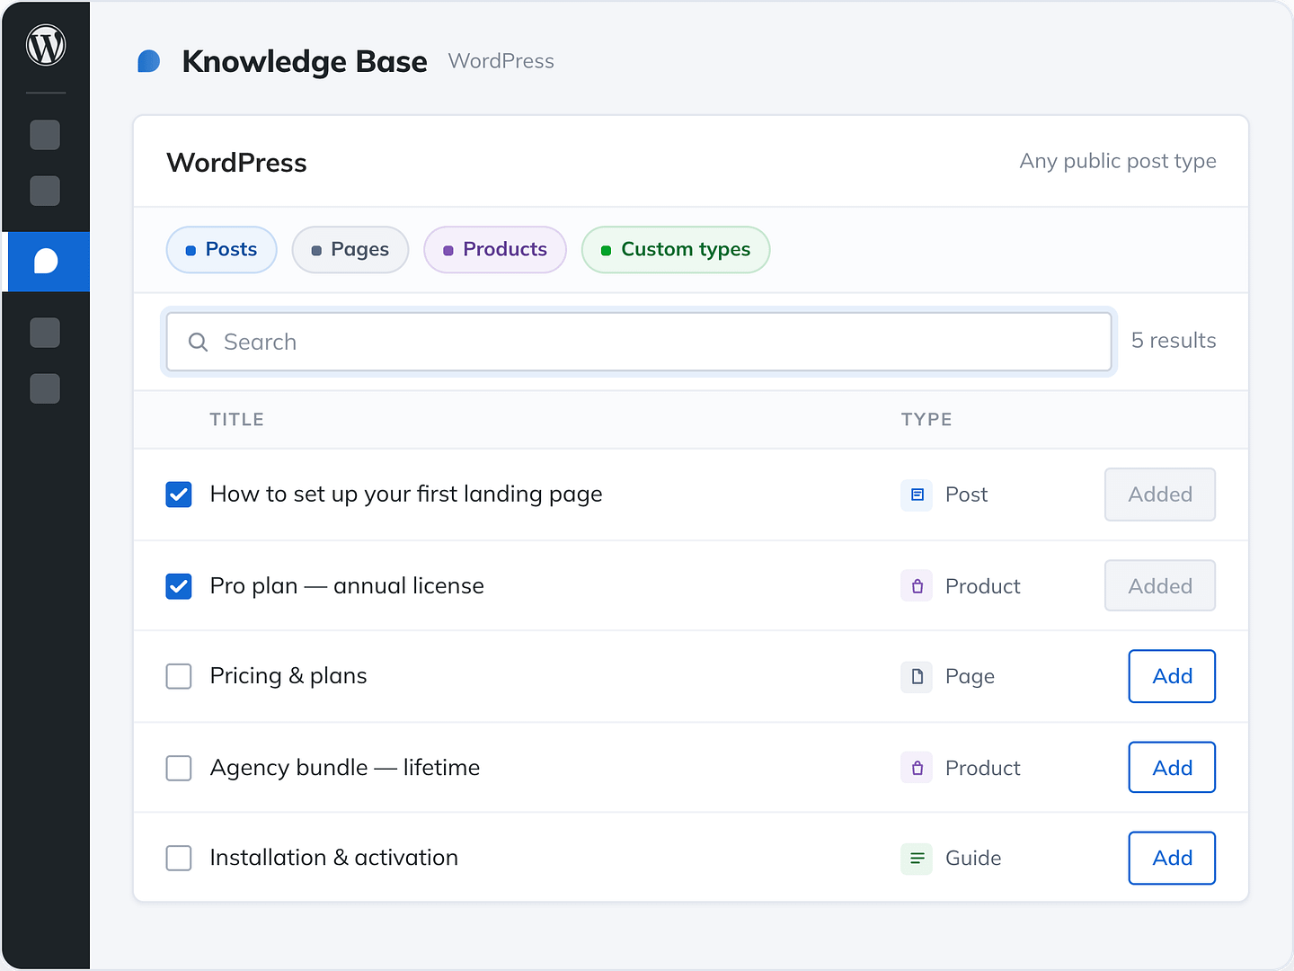
Task: Add 'Agency bundle — lifetime' product
Action: coord(1172,768)
